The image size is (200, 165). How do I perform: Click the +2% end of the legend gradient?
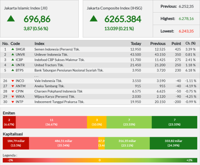tap(189, 160)
